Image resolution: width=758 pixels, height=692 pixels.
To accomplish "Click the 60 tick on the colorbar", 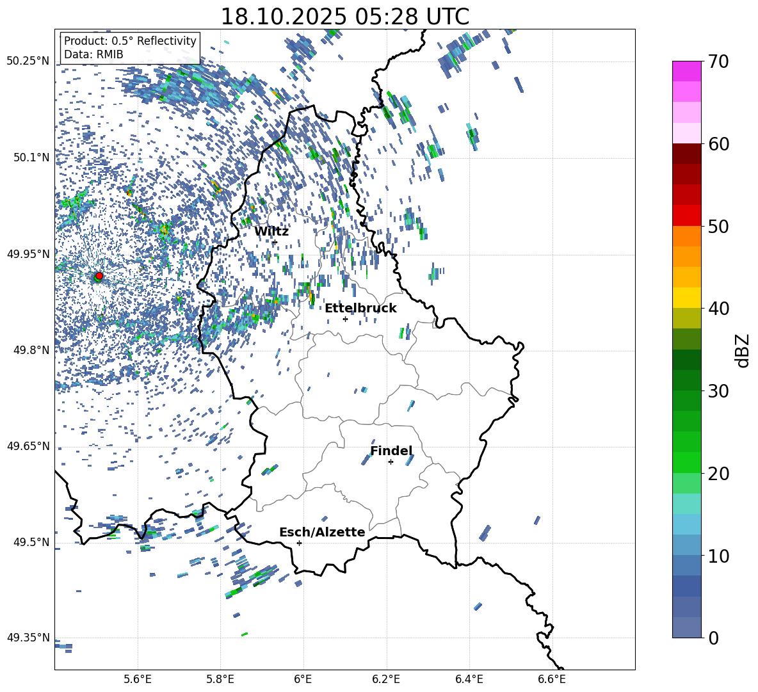I will 719,144.
